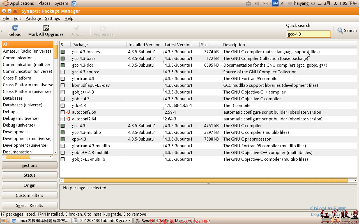359x224 pixels.
Task: Click the Search magnifier icon
Action: coord(340,31)
